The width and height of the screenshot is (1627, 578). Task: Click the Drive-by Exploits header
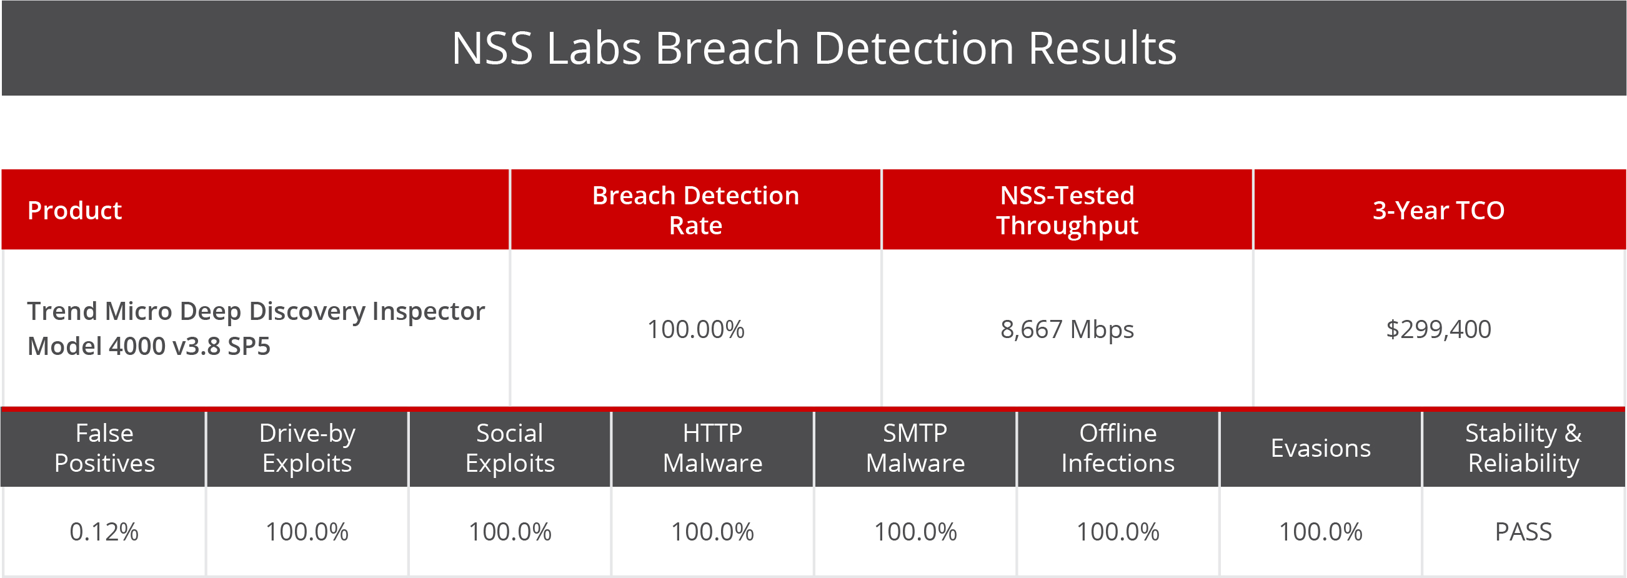click(307, 448)
